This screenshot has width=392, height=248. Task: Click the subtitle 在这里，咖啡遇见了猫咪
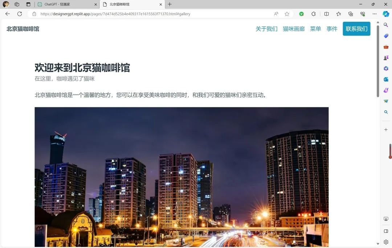(65, 79)
